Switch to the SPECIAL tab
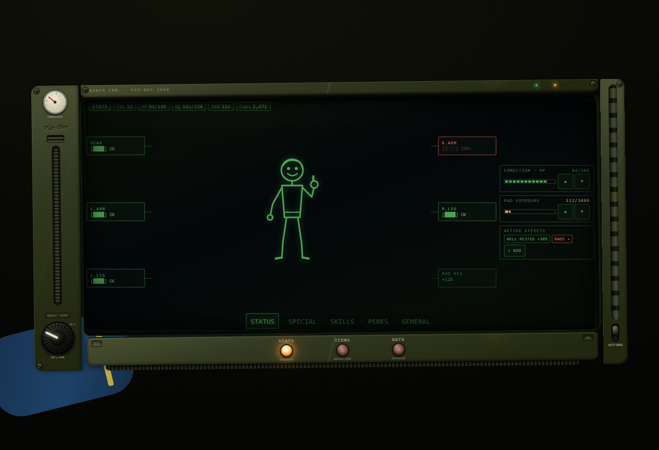The image size is (659, 450). (303, 322)
